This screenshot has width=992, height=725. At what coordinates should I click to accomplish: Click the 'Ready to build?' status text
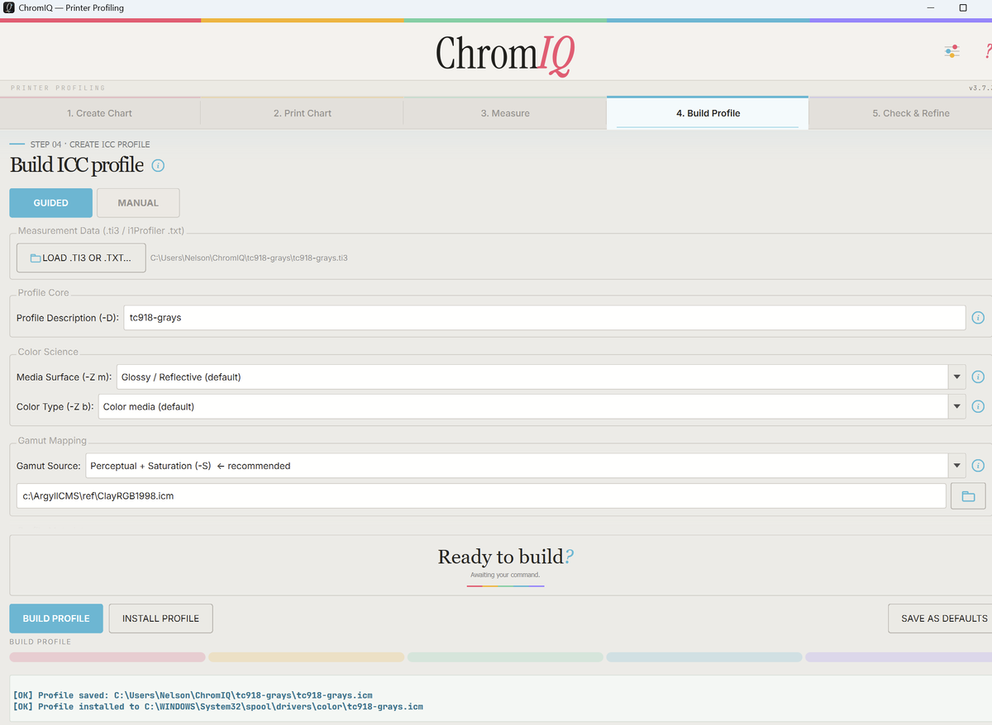tap(505, 557)
